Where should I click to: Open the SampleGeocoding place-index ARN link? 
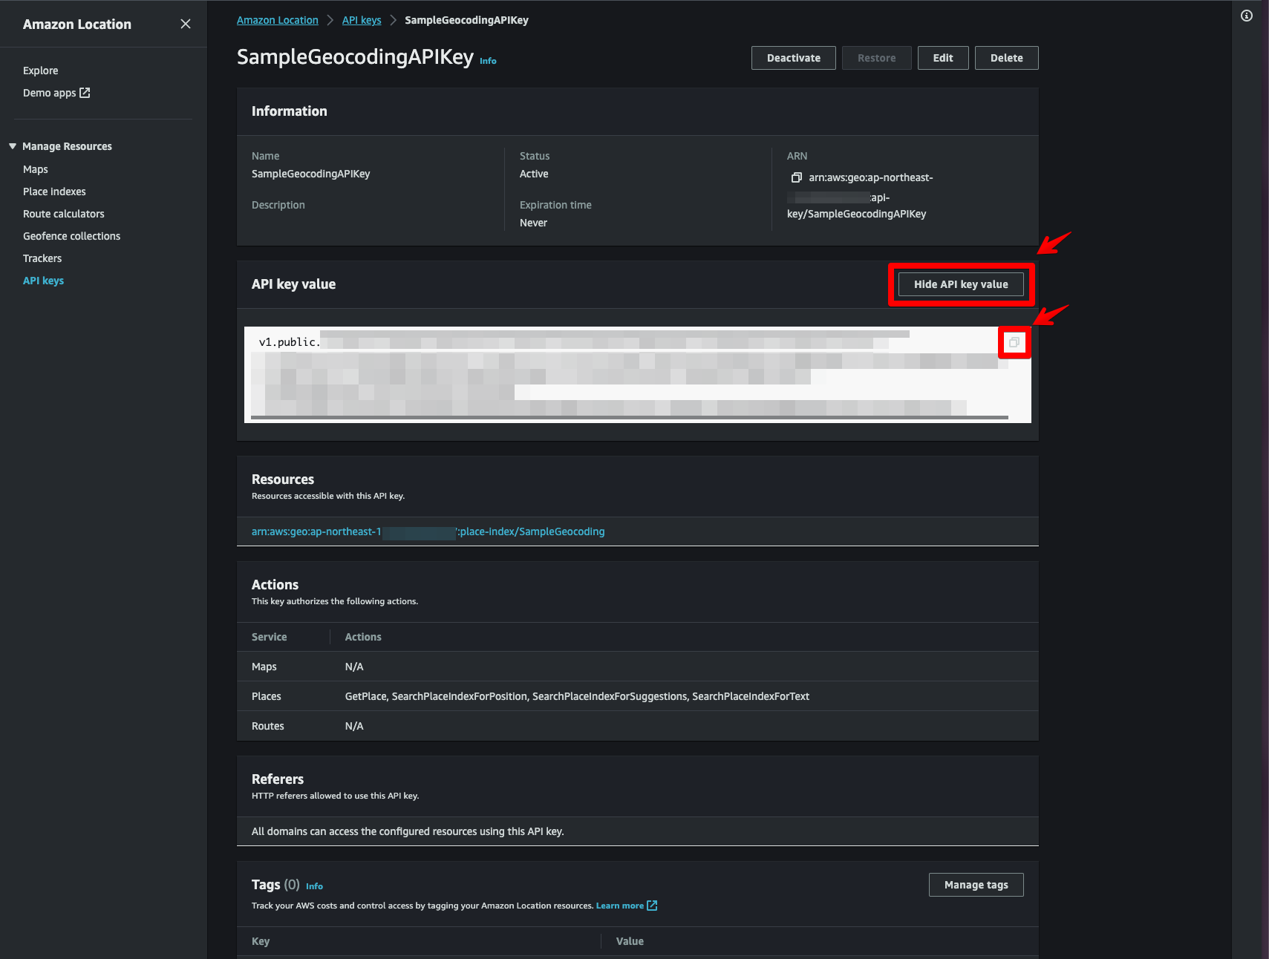click(428, 531)
